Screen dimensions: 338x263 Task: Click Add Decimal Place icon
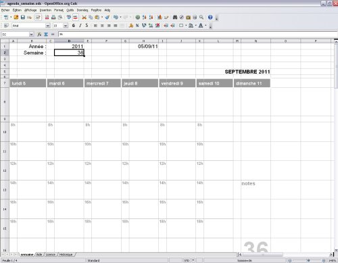click(151, 26)
